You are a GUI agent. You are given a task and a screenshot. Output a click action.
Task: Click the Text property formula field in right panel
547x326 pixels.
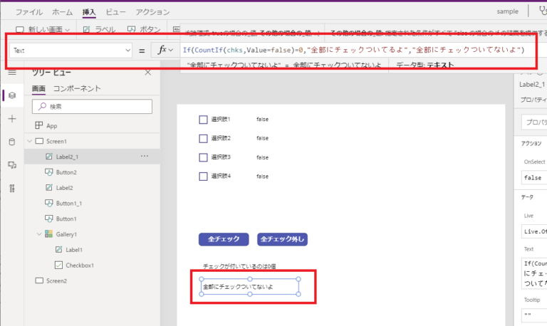tap(534, 273)
